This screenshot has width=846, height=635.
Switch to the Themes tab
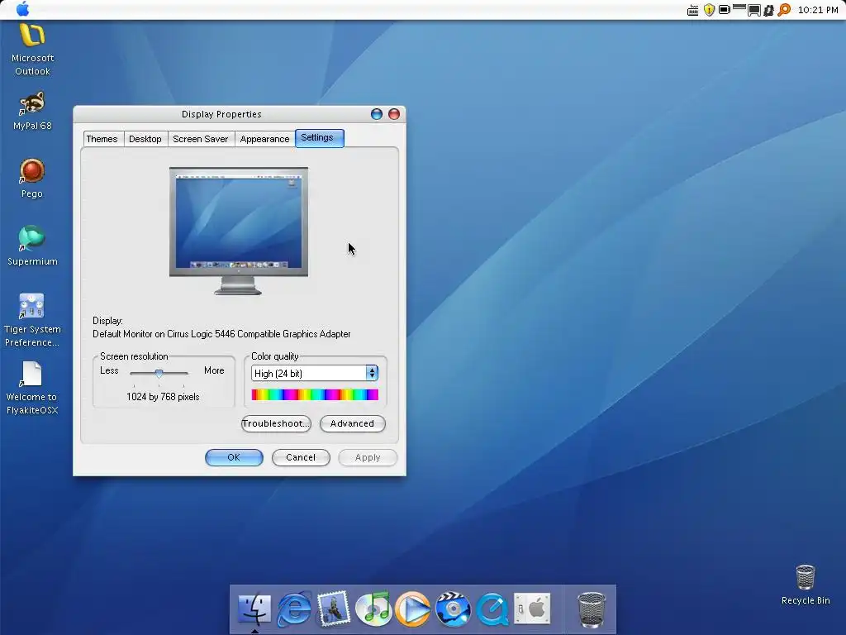point(102,139)
